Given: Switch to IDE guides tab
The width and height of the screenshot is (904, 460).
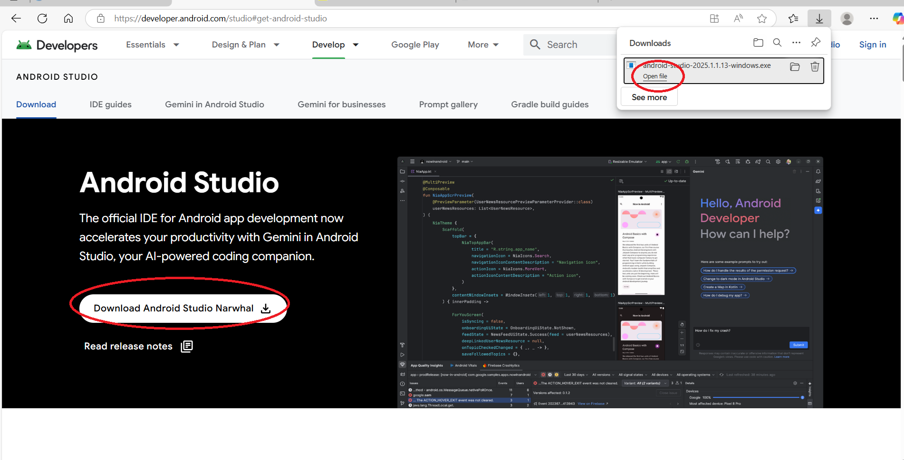Looking at the screenshot, I should coord(110,104).
